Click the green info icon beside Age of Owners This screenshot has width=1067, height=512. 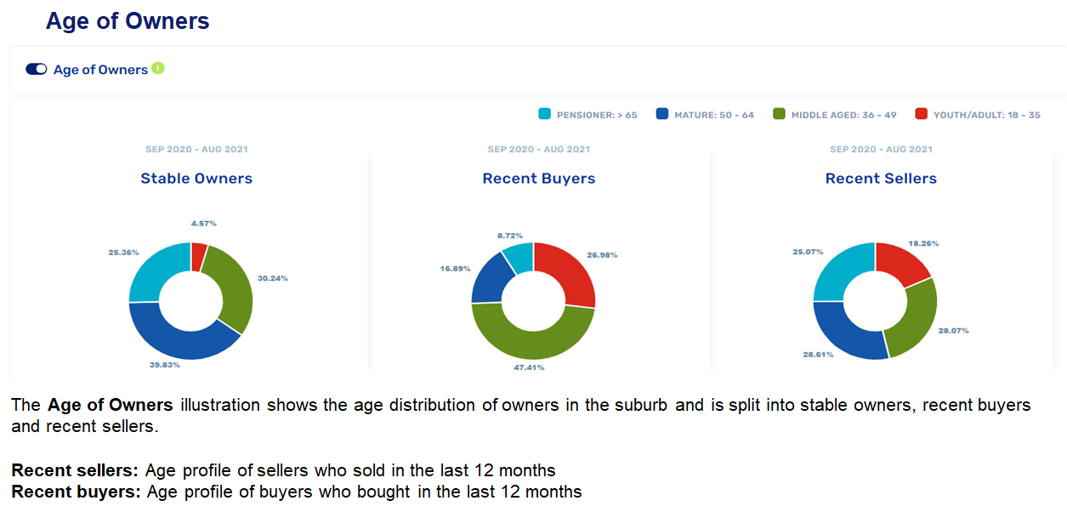(158, 69)
